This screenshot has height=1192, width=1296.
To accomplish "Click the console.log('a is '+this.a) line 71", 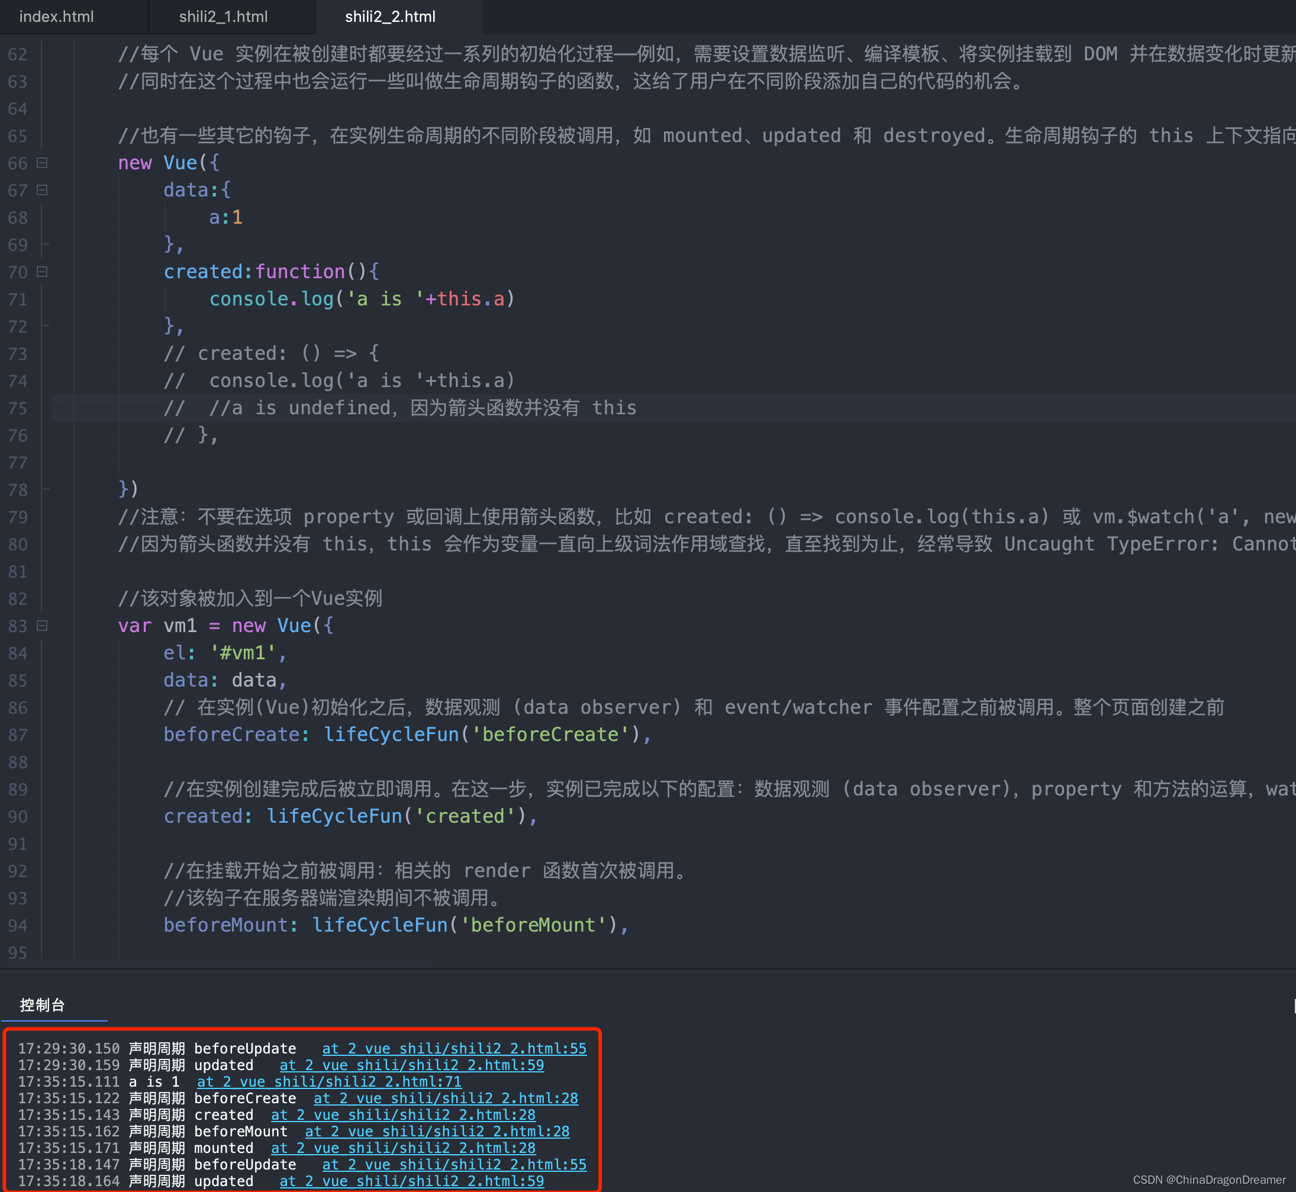I will (362, 299).
